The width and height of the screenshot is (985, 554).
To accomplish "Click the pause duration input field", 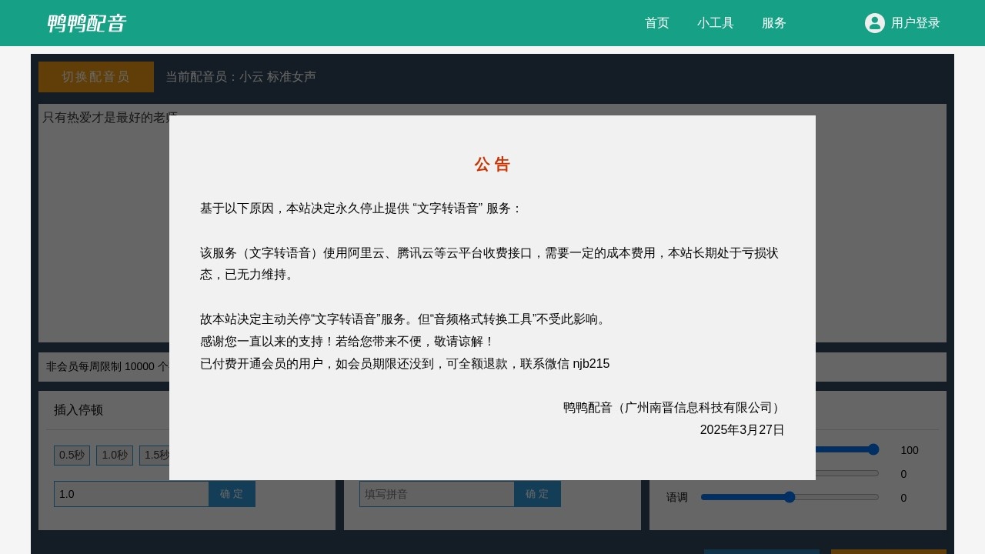I will (131, 494).
